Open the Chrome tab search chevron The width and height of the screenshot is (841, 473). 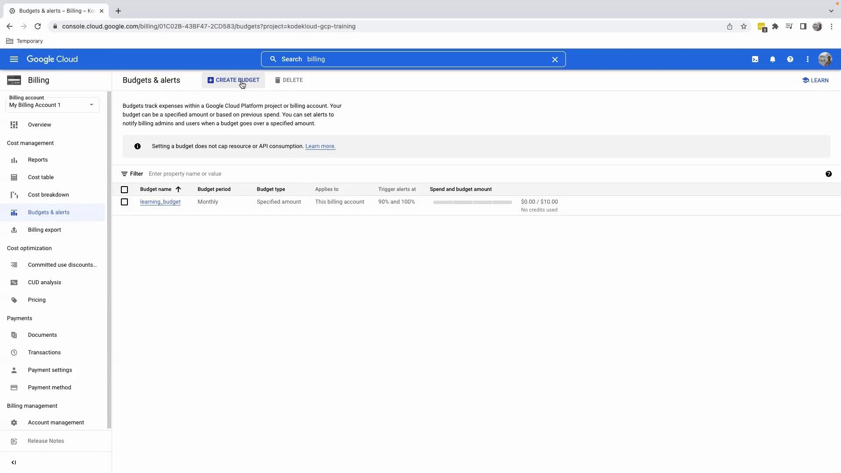(831, 11)
